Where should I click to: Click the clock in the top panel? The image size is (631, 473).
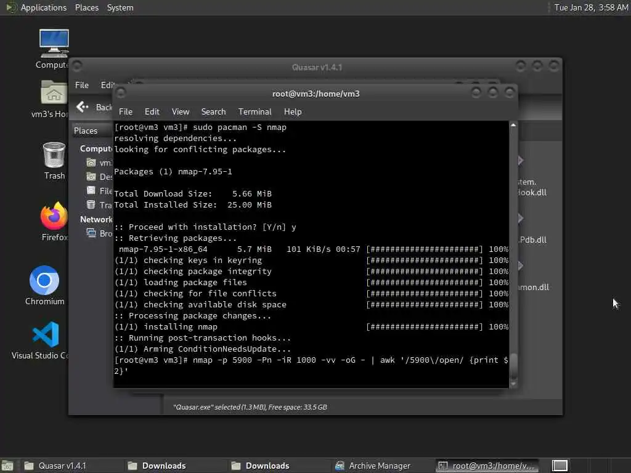click(591, 7)
